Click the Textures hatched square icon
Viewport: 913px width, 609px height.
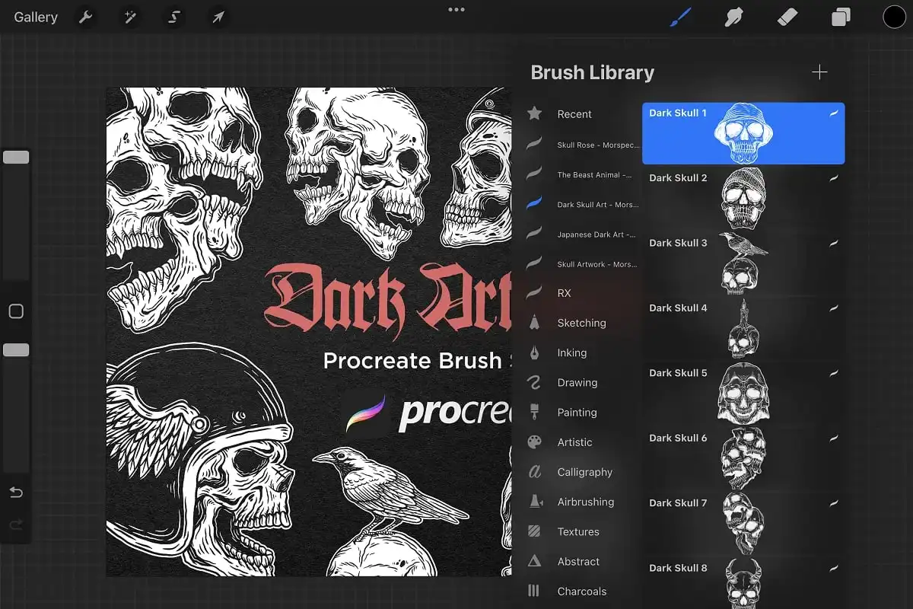click(535, 531)
